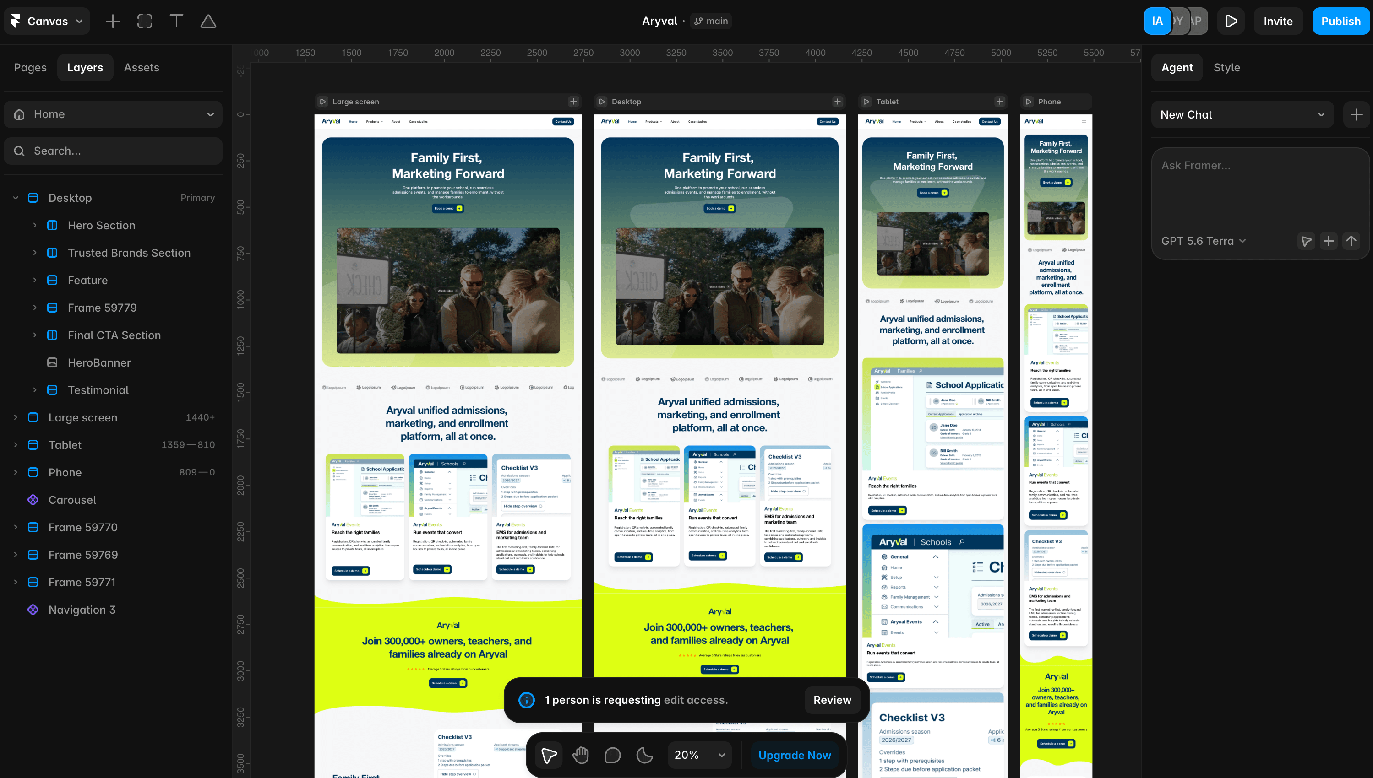1373x778 pixels.
Task: Click the Frame 59779 layer icon
Action: point(52,308)
